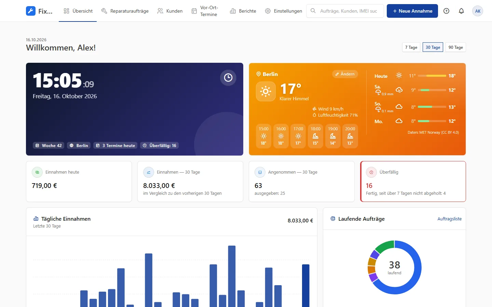Click the Einnahmen heute money icon
Screen dimensions: 492x307
(x=37, y=172)
